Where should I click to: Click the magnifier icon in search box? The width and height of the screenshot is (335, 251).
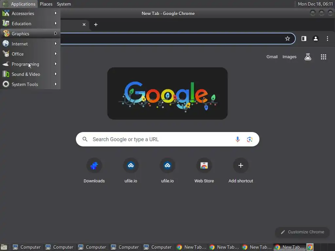click(x=85, y=139)
